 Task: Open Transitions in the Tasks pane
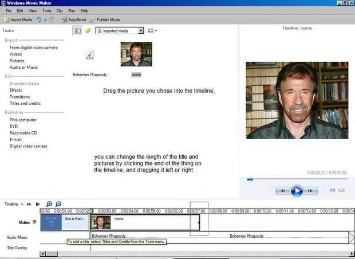(x=19, y=97)
